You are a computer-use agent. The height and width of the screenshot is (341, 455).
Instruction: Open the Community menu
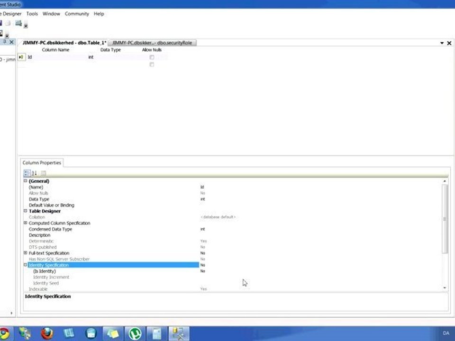click(77, 14)
